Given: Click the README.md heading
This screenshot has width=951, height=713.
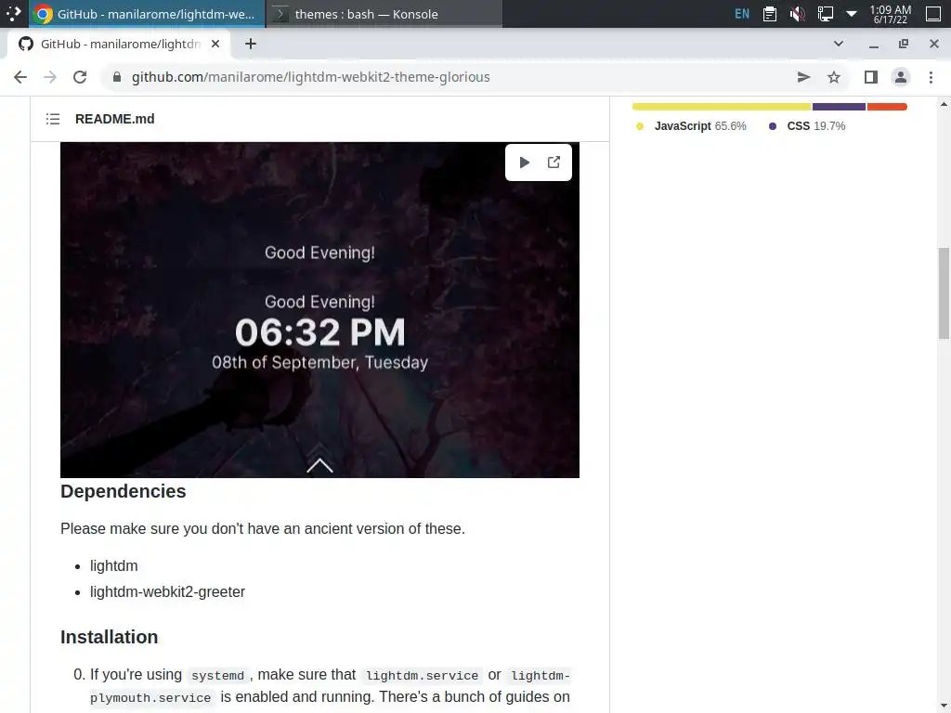Looking at the screenshot, I should point(114,119).
